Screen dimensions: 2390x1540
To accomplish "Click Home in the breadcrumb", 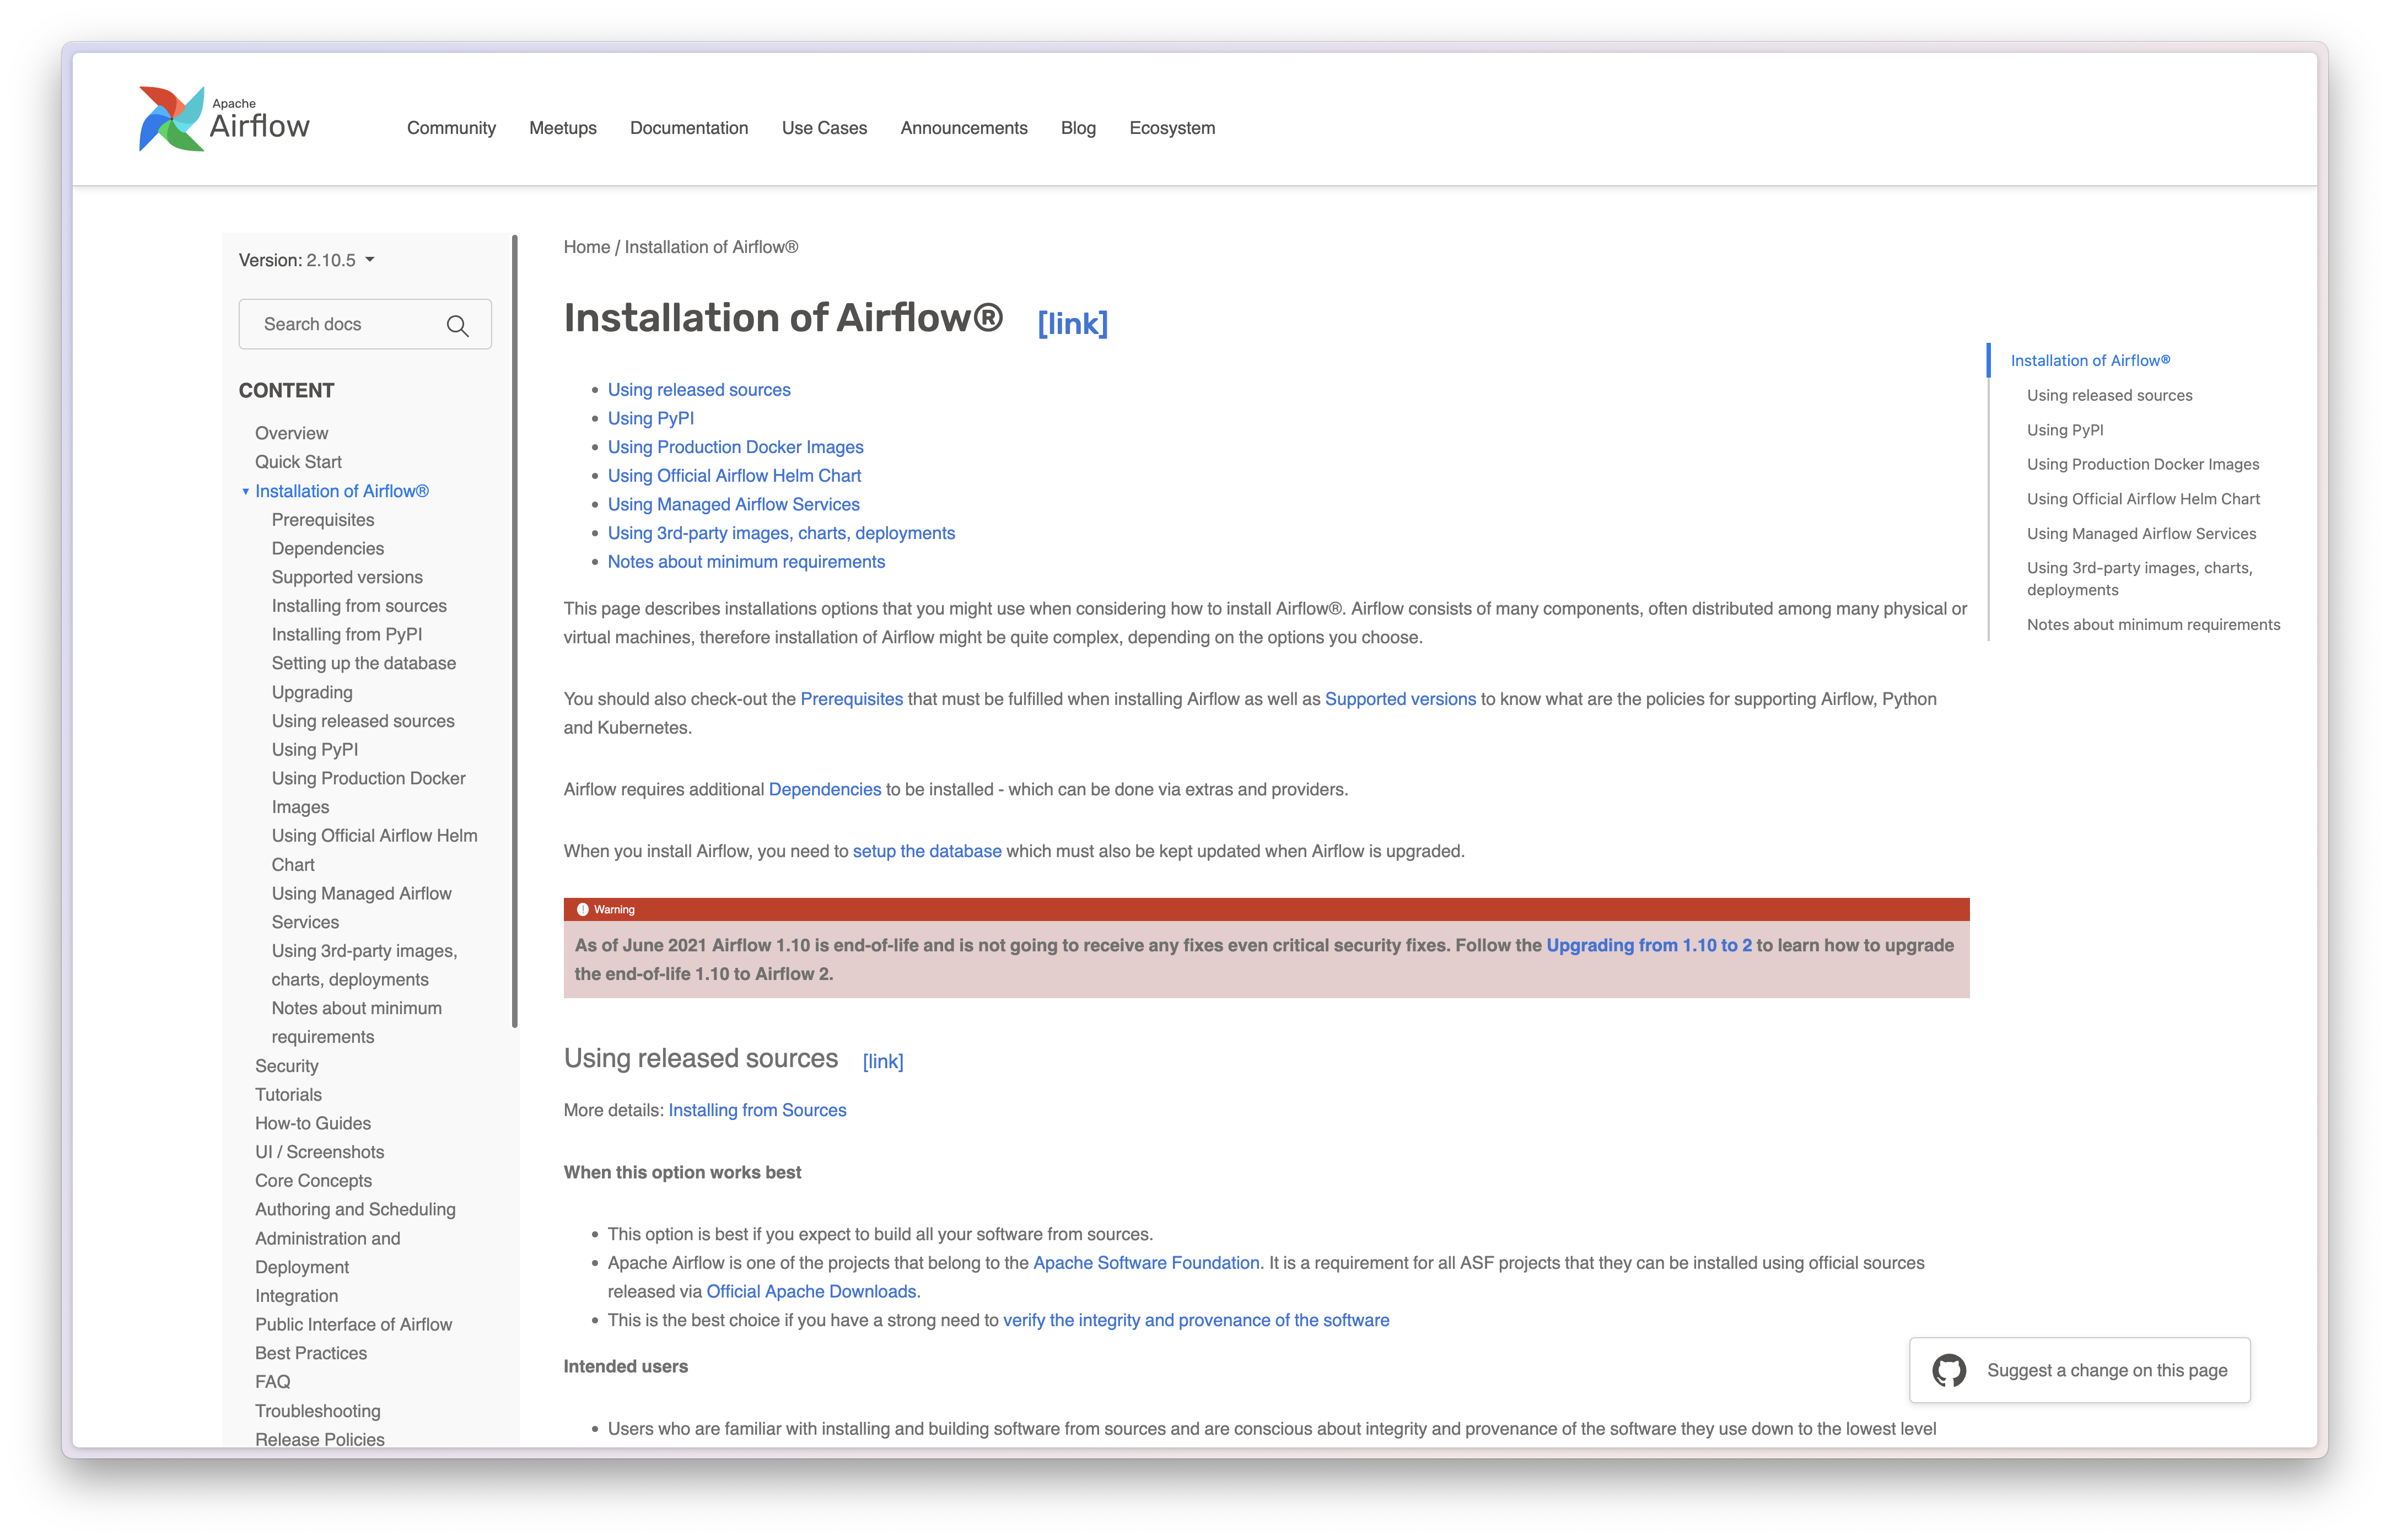I will click(x=586, y=247).
